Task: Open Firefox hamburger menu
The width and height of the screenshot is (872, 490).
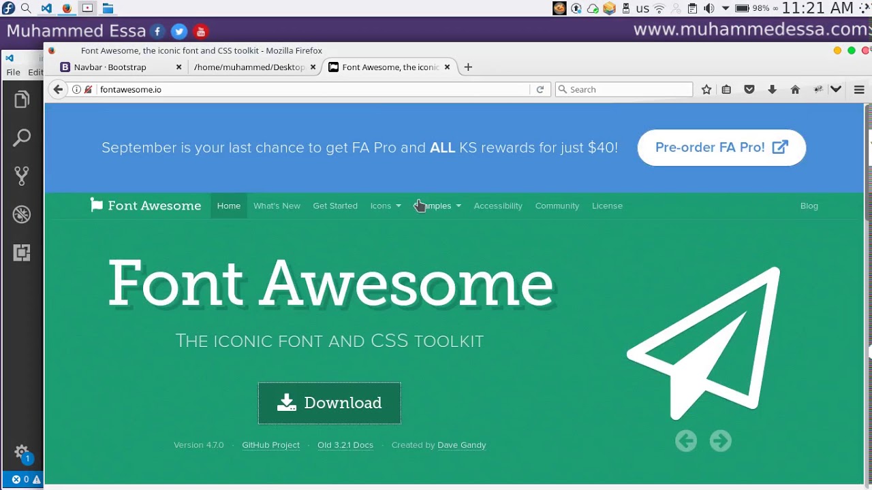Action: pos(859,89)
